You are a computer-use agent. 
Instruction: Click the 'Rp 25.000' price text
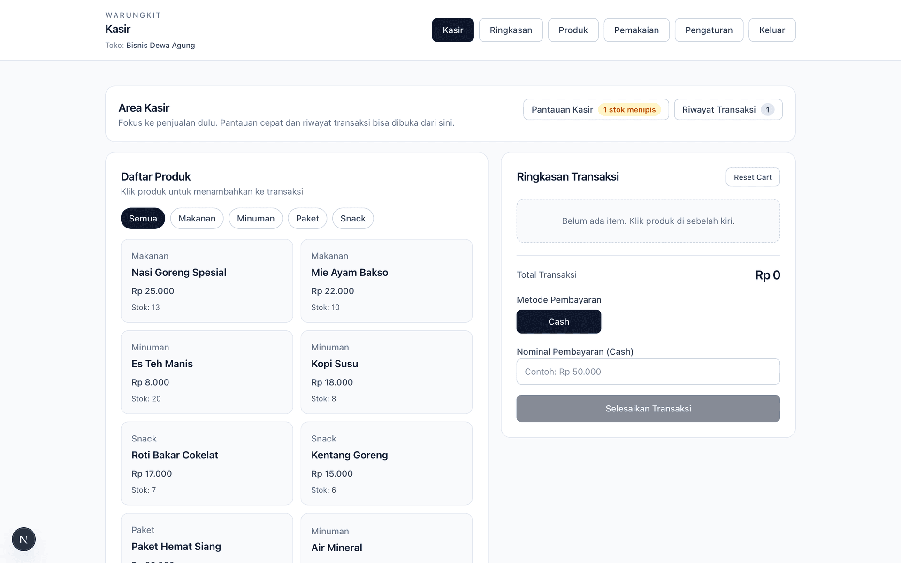[x=153, y=291]
